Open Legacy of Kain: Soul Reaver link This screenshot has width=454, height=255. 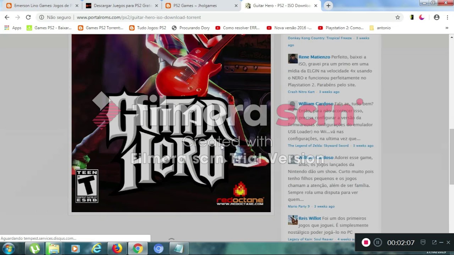point(311,239)
